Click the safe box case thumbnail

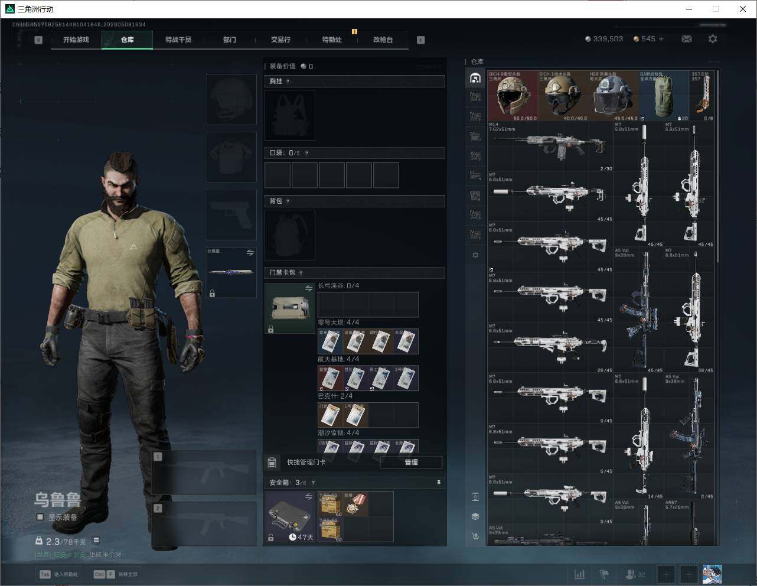(290, 517)
